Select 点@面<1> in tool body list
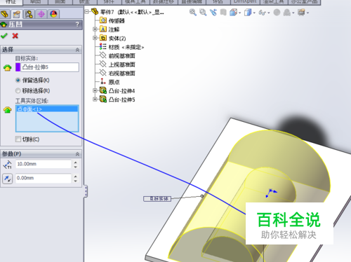The height and width of the screenshot is (262, 351). point(47,109)
